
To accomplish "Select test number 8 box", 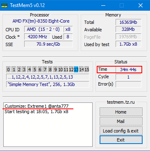I will (50, 70).
